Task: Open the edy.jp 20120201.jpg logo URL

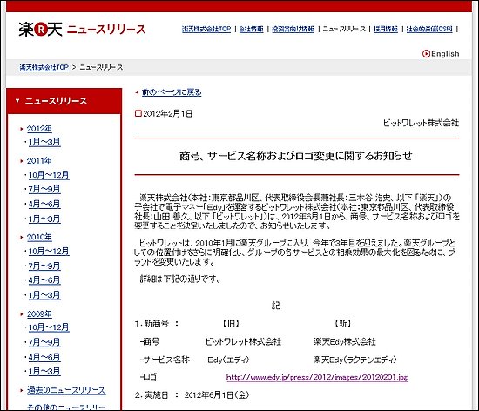Action: [x=317, y=377]
